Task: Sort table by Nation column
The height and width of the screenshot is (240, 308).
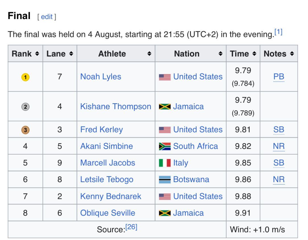Action: click(x=220, y=54)
